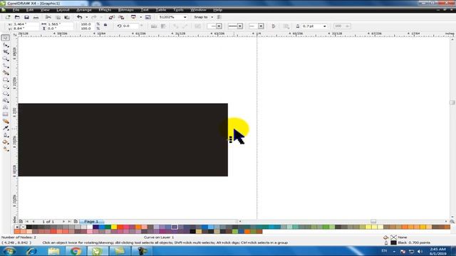456x256 pixels.
Task: Go to next page arrow
Action: pos(63,221)
